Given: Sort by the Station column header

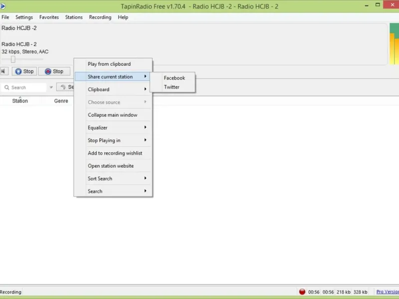Looking at the screenshot, I should [20, 101].
